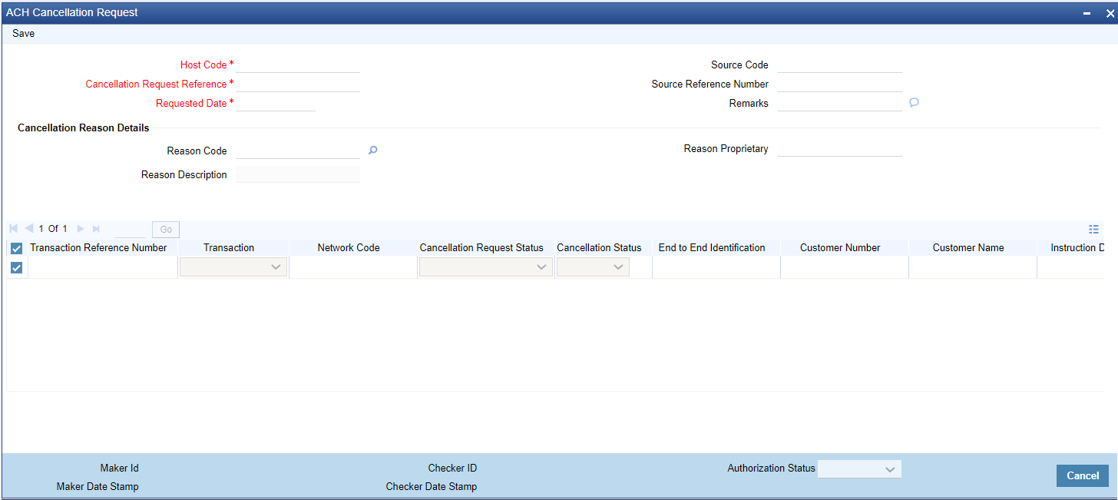Click Transaction Reference Number column header

[98, 247]
